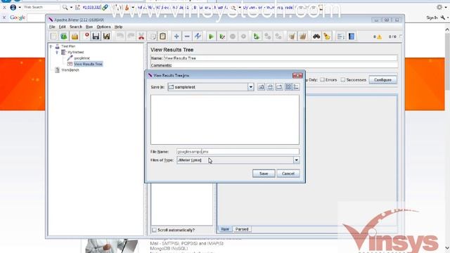Click the Save As icon in toolbar
Viewport: 450px width, 253px height.
pos(106,37)
